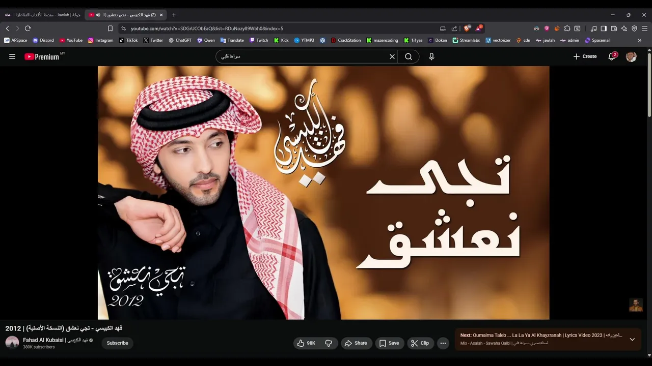Viewport: 652px width, 366px height.
Task: Open more actions three-dot menu
Action: pyautogui.click(x=443, y=343)
